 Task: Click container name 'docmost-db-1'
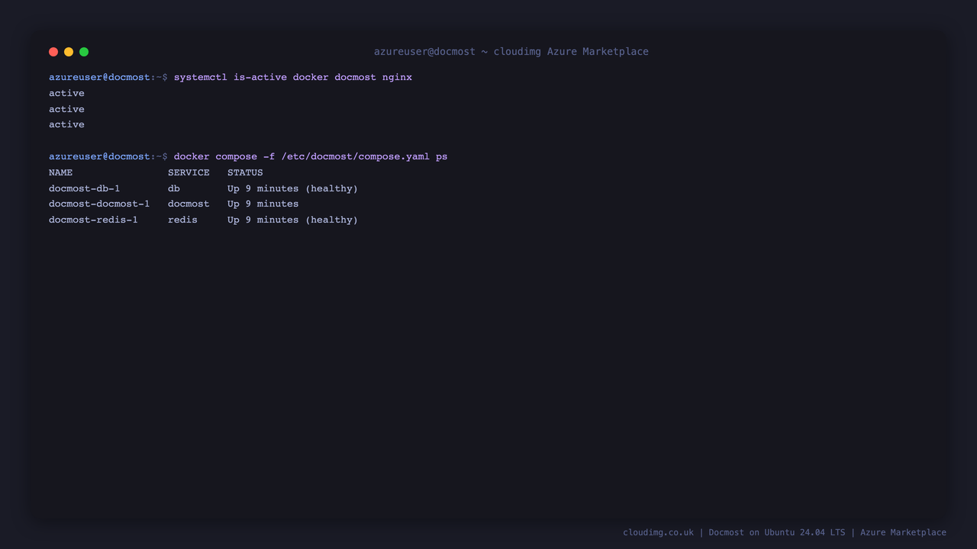click(85, 188)
